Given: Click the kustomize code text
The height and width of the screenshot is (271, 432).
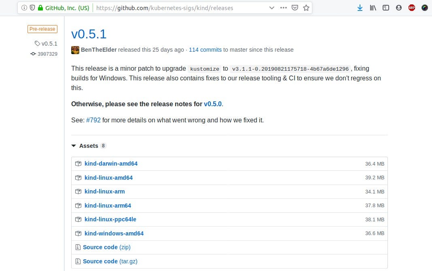Looking at the screenshot, I should [205, 69].
